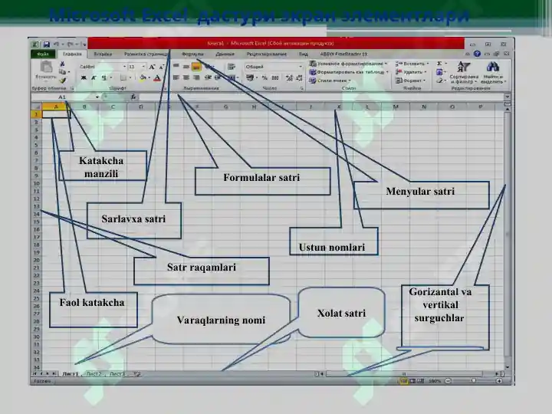Toggle highlighted bottom align button

pos(196,67)
